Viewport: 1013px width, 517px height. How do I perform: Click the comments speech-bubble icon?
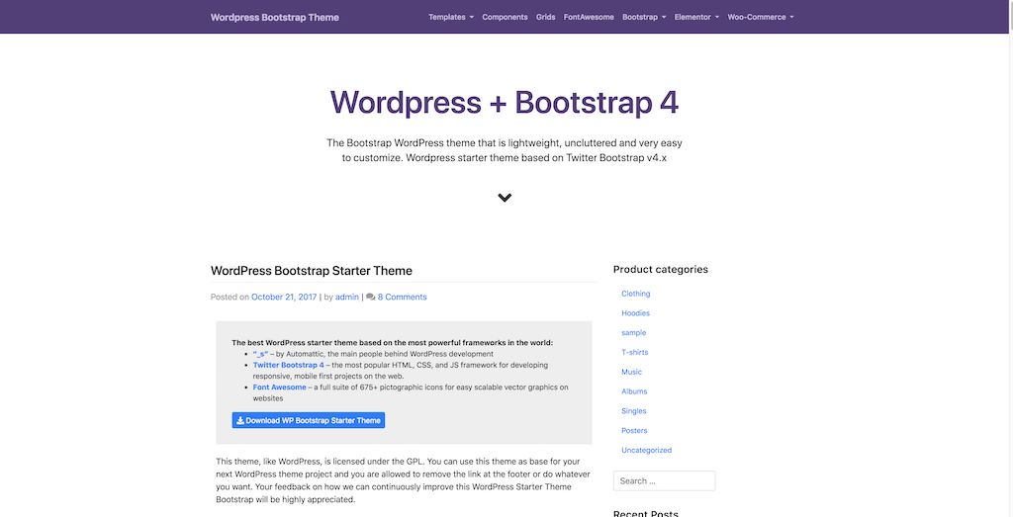[370, 297]
